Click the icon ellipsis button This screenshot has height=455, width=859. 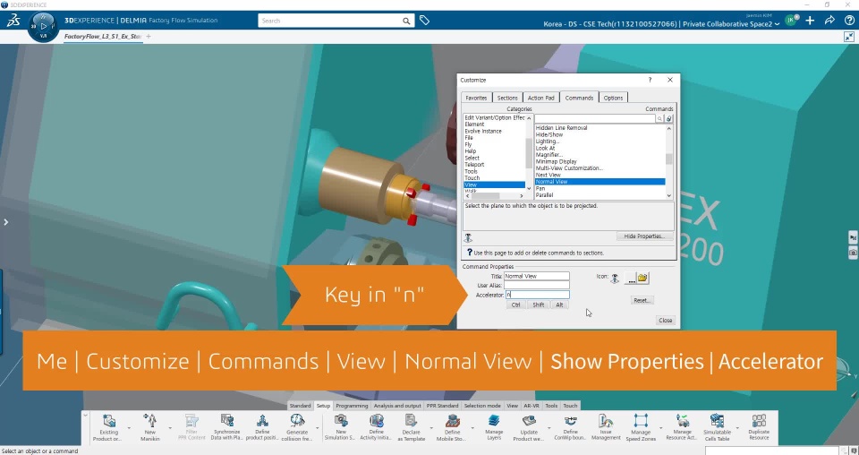coord(631,279)
